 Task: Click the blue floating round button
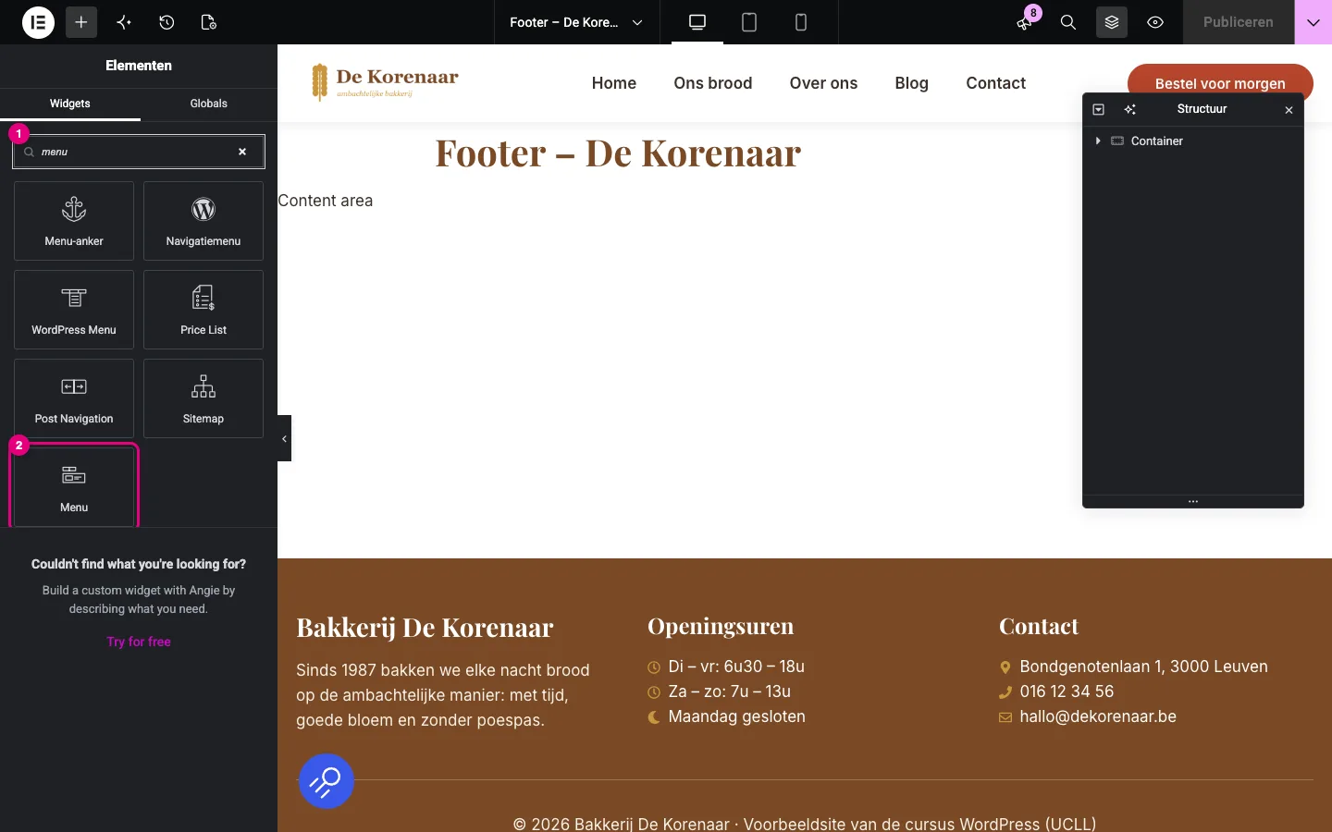[326, 781]
